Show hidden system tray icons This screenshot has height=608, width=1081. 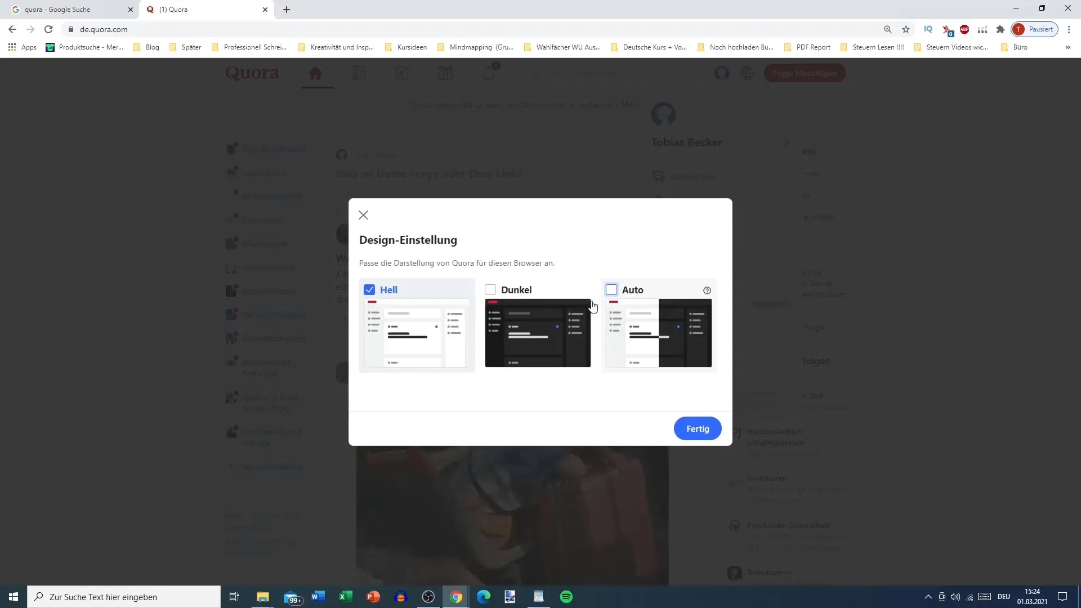(928, 597)
